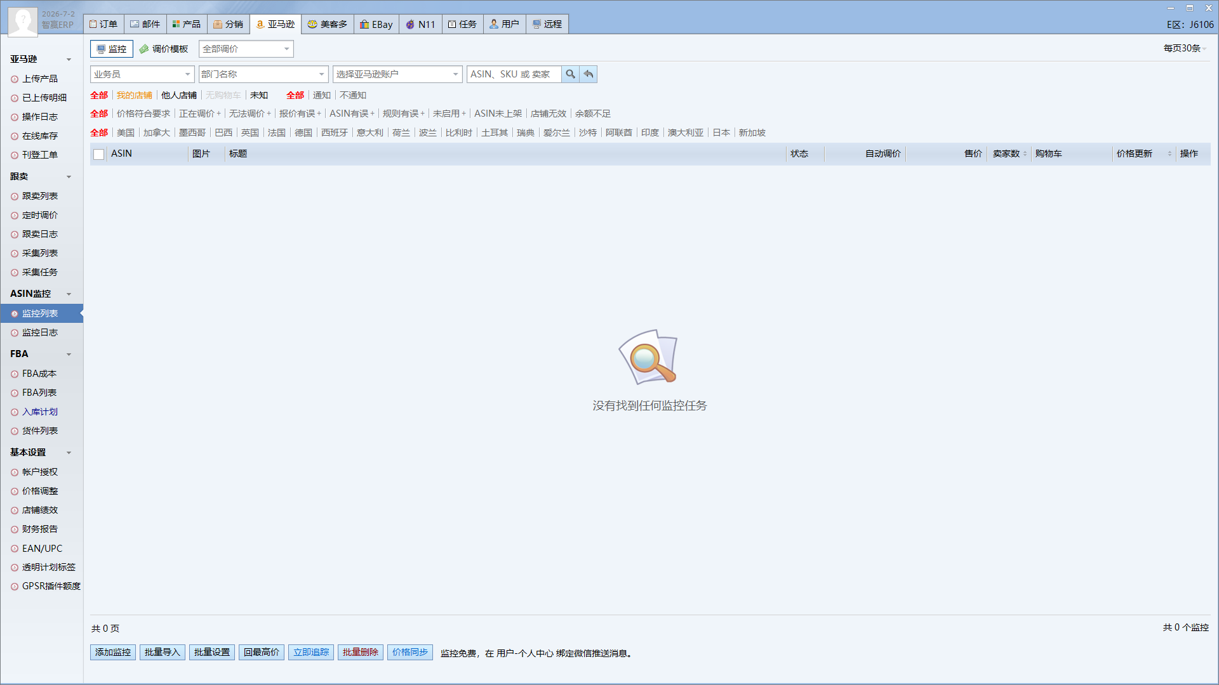
Task: Open 跟卖列表 in sidebar
Action: [40, 196]
